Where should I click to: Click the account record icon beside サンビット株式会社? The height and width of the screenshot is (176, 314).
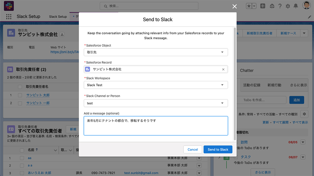[x=11, y=33]
